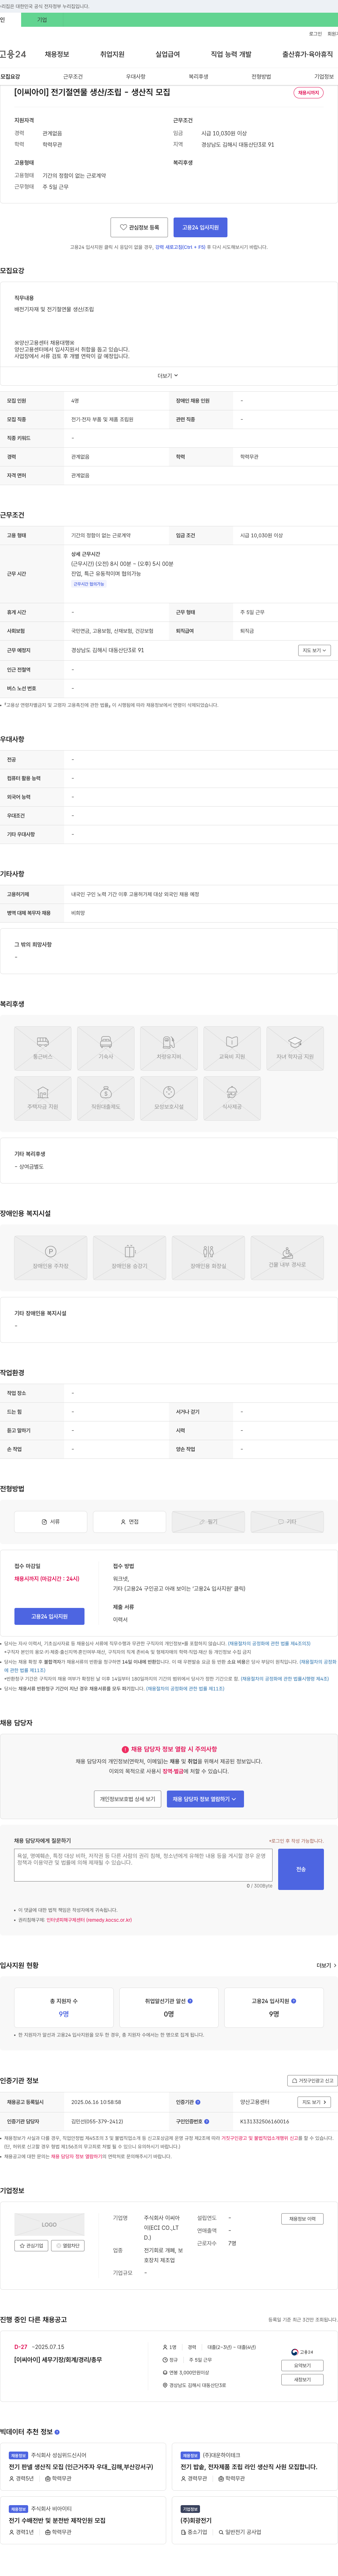This screenshot has height=2576, width=338.
Task: Click the 주택자금 지원 welfare icon
Action: (x=43, y=1098)
